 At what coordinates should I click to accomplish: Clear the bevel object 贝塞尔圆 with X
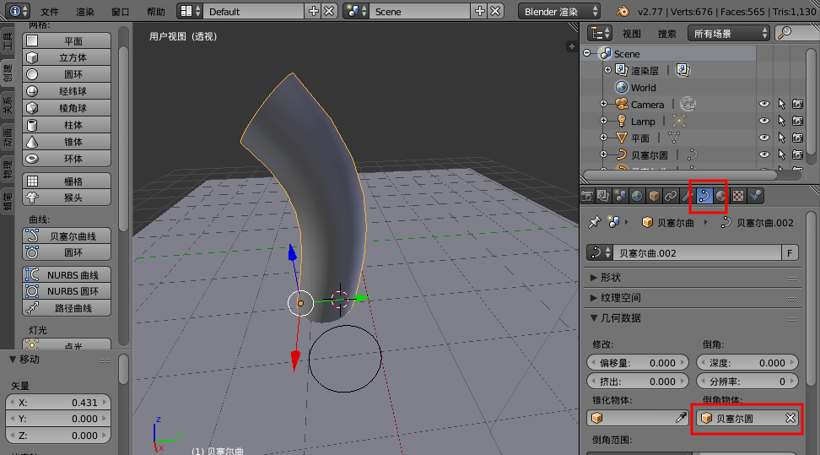(x=790, y=418)
